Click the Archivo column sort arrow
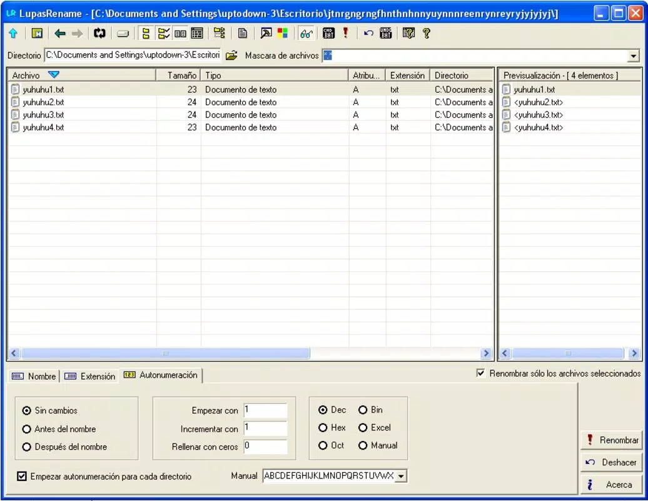The height and width of the screenshot is (501, 648). point(54,75)
